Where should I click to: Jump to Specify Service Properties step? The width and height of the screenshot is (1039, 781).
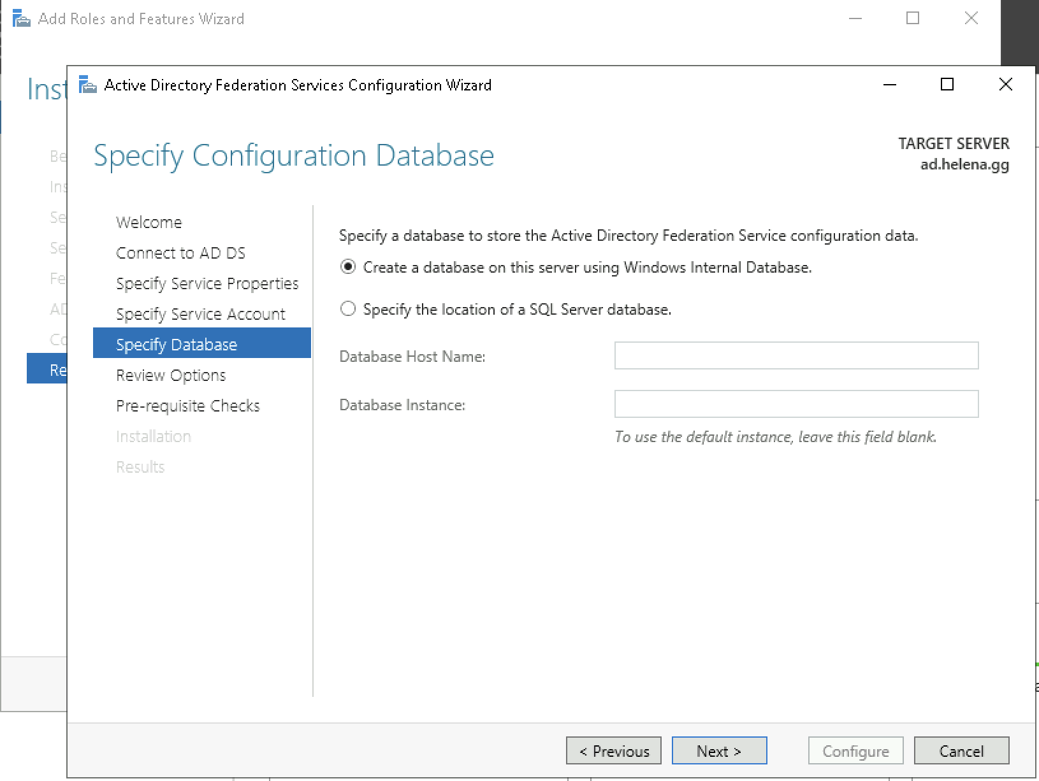(207, 283)
